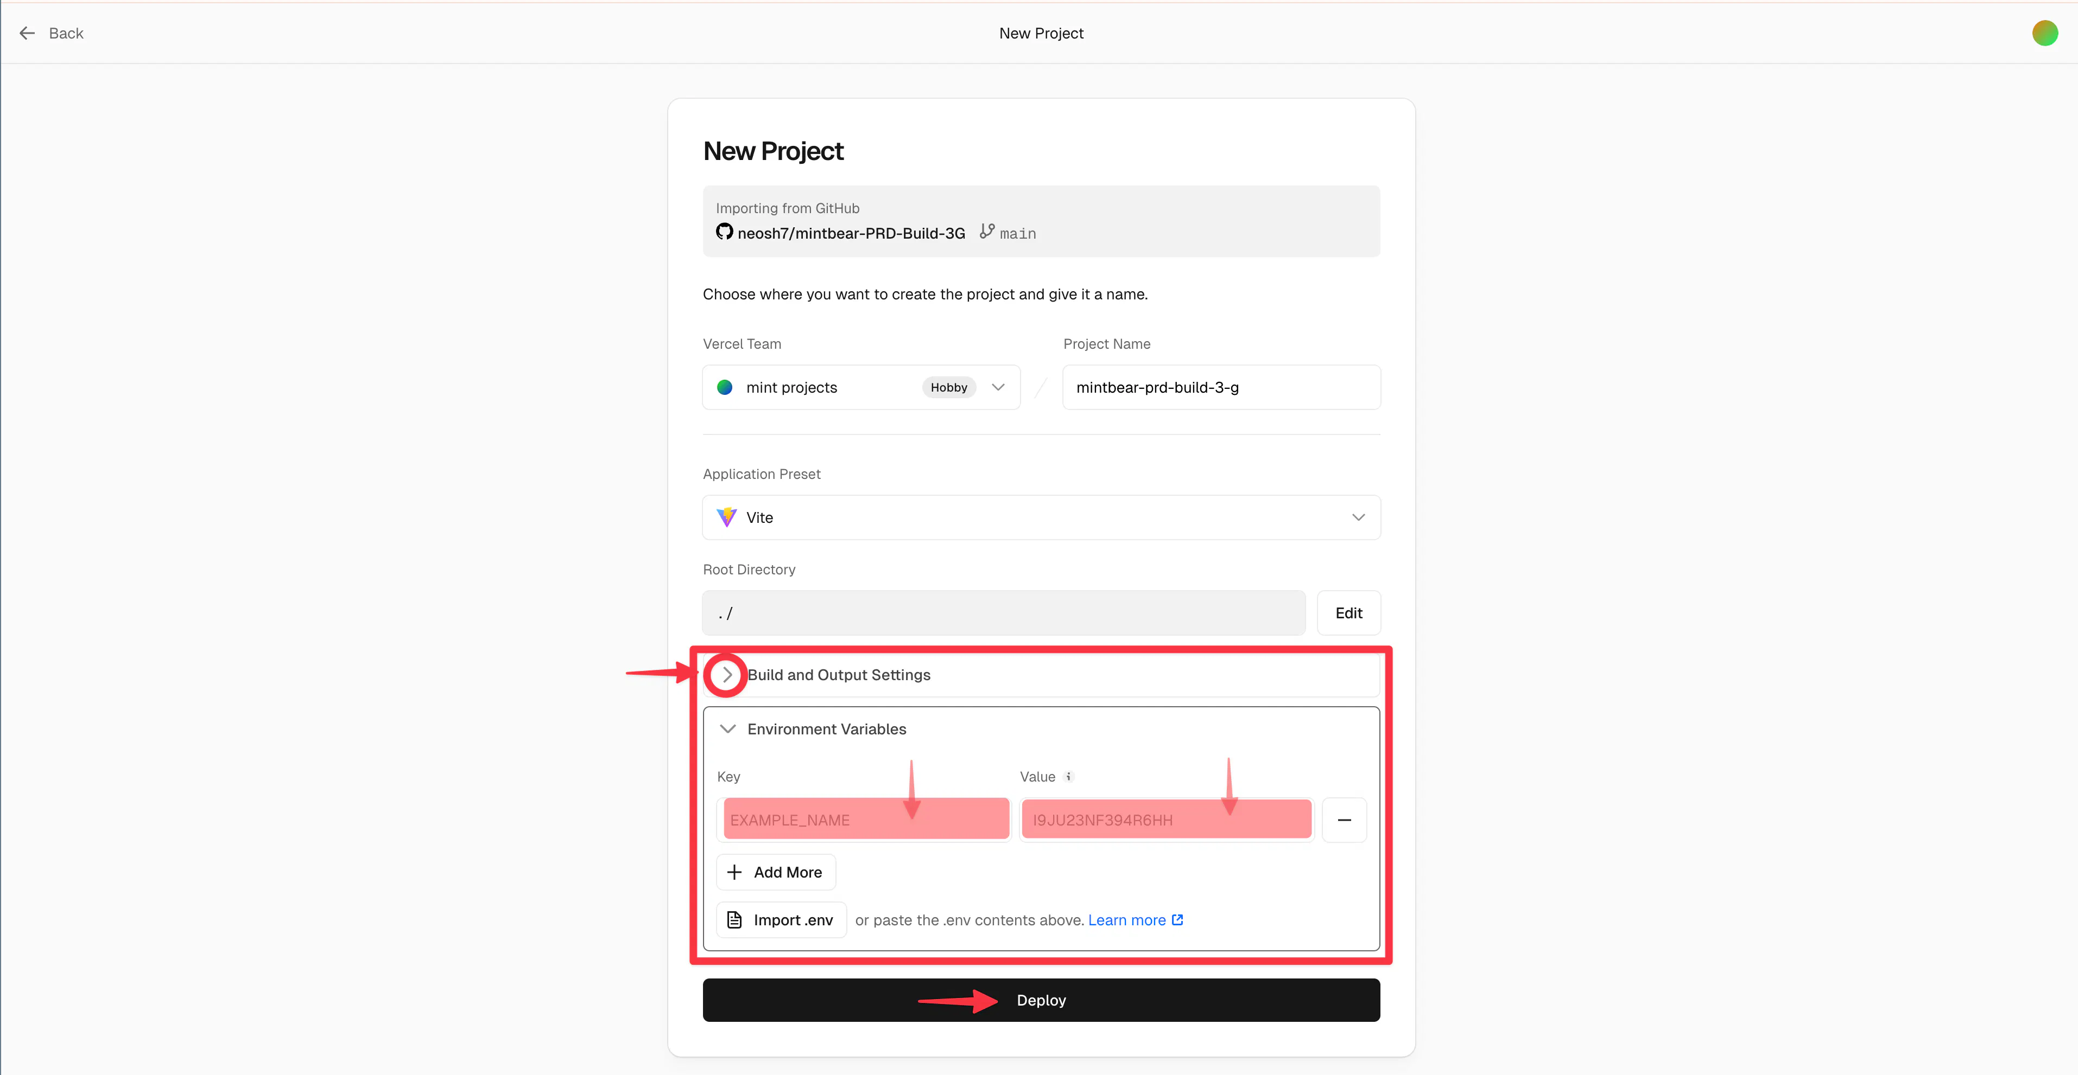Open the user avatar menu

tap(2044, 33)
